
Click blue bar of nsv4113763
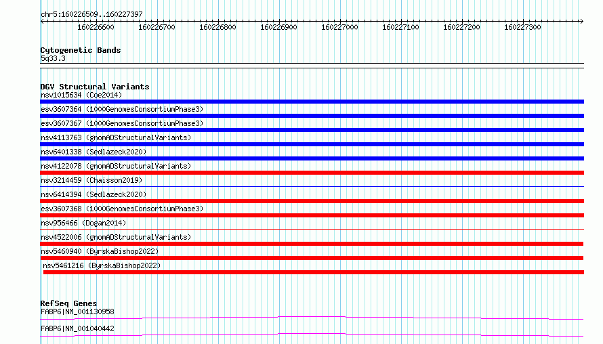pyautogui.click(x=312, y=144)
